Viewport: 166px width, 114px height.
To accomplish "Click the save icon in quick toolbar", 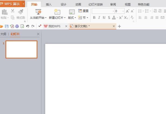I will point(7,26).
